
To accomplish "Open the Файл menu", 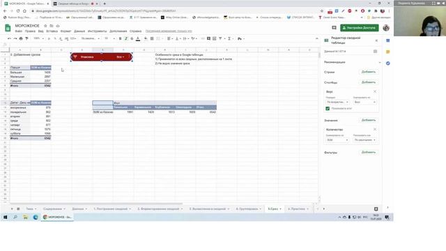I will 19,31.
